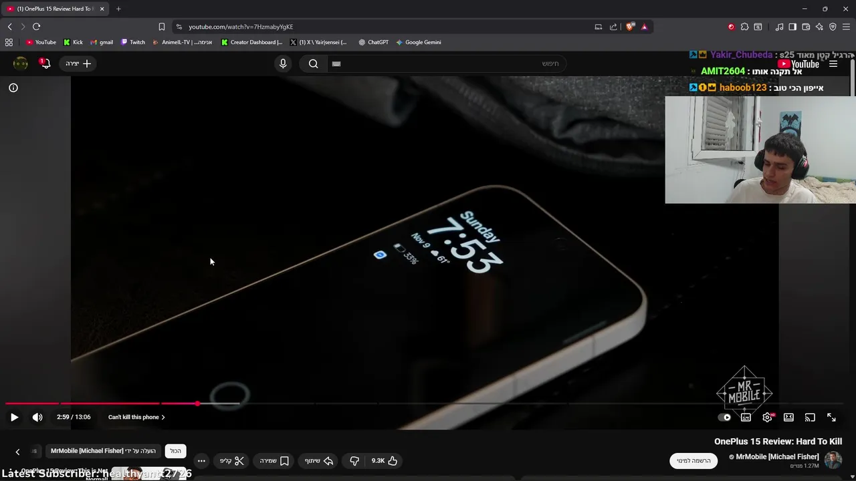Viewport: 856px width, 481px height.
Task: Share this page from the address bar
Action: [613, 27]
